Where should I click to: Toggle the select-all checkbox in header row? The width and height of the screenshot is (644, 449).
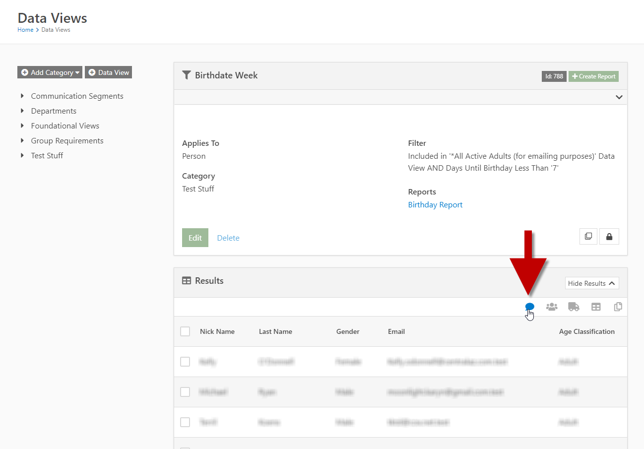(x=185, y=331)
